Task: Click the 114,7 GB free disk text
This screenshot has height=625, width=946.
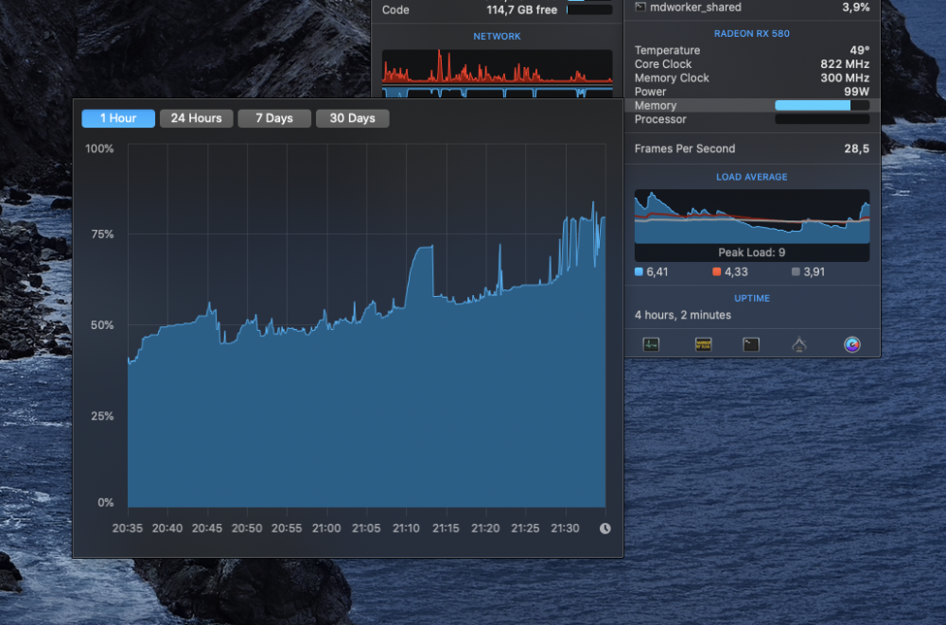Action: click(522, 9)
